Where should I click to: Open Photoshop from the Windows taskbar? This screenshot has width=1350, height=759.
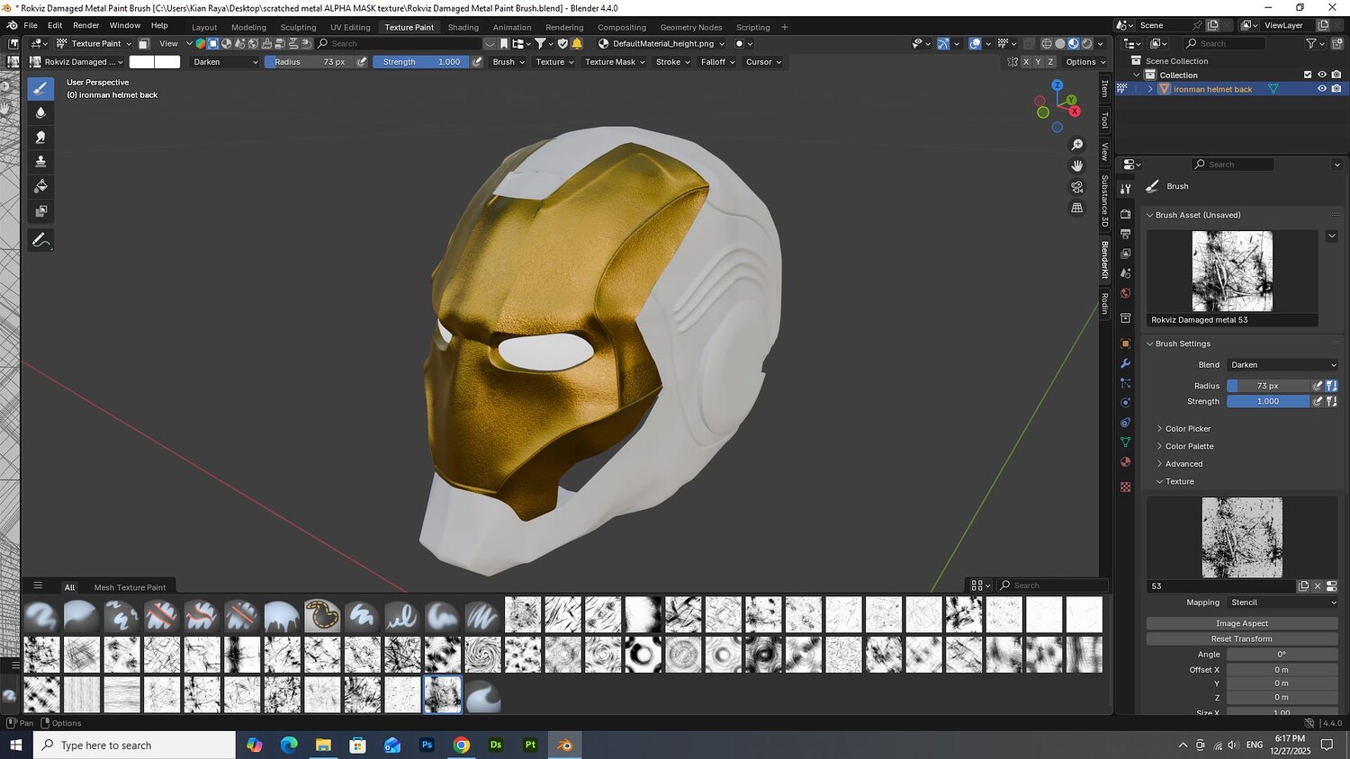[427, 745]
